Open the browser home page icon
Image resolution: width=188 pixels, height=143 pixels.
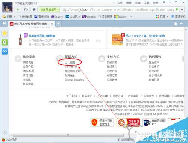[x=34, y=9]
